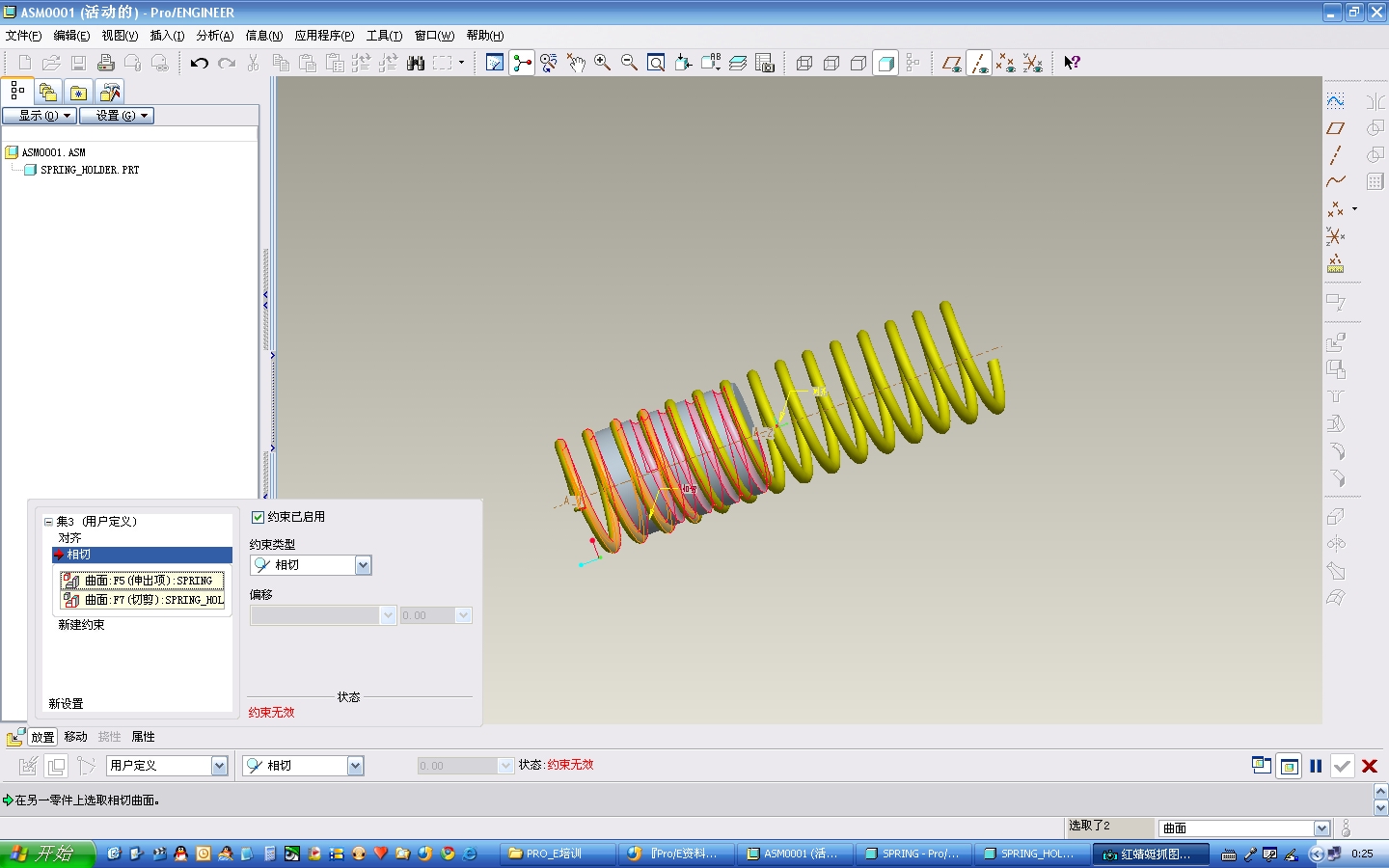Show component in a separate window

point(1262,766)
